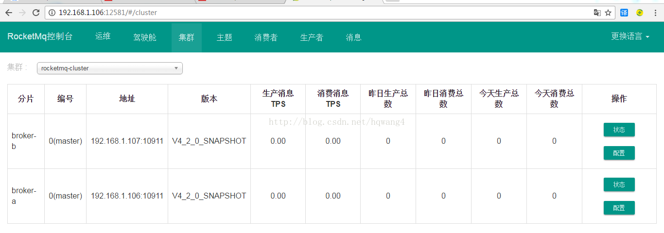Reload the page with refresh icon
The height and width of the screenshot is (233, 664).
(36, 13)
